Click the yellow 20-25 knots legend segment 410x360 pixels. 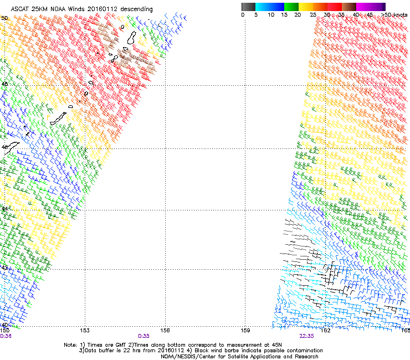click(x=306, y=7)
